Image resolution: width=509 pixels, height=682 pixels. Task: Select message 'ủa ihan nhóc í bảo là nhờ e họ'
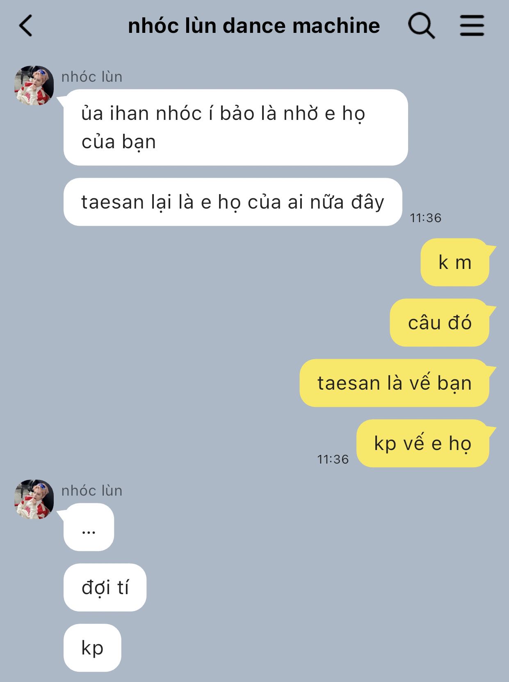coord(235,127)
